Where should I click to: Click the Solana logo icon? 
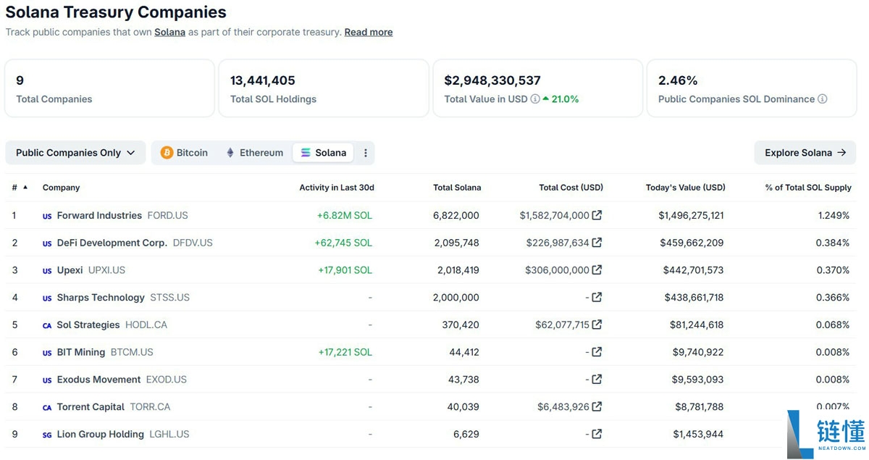[x=306, y=153]
